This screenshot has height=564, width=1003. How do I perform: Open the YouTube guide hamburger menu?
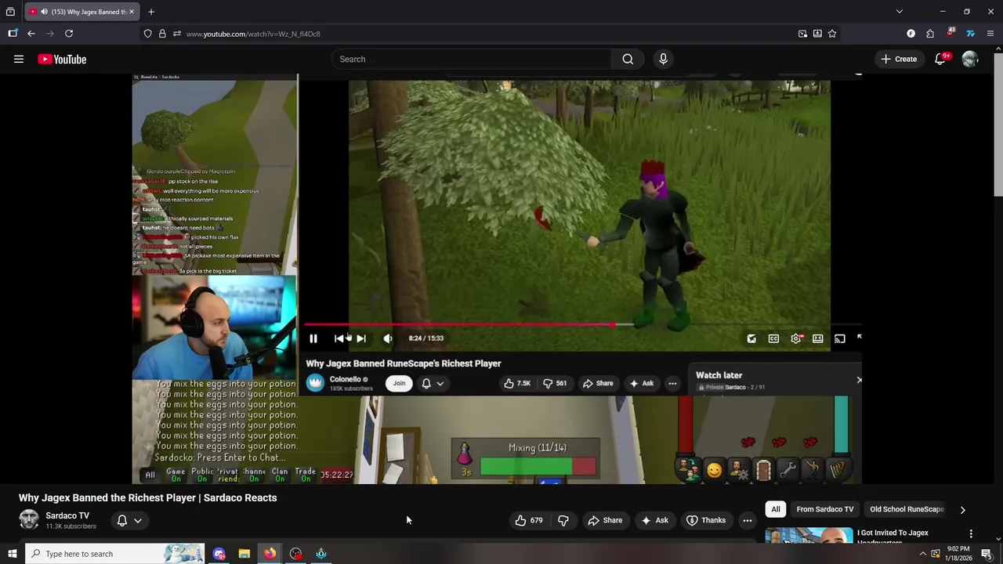pos(19,59)
